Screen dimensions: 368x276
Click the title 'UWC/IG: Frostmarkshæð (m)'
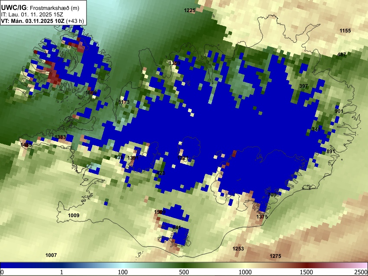[x=40, y=8]
